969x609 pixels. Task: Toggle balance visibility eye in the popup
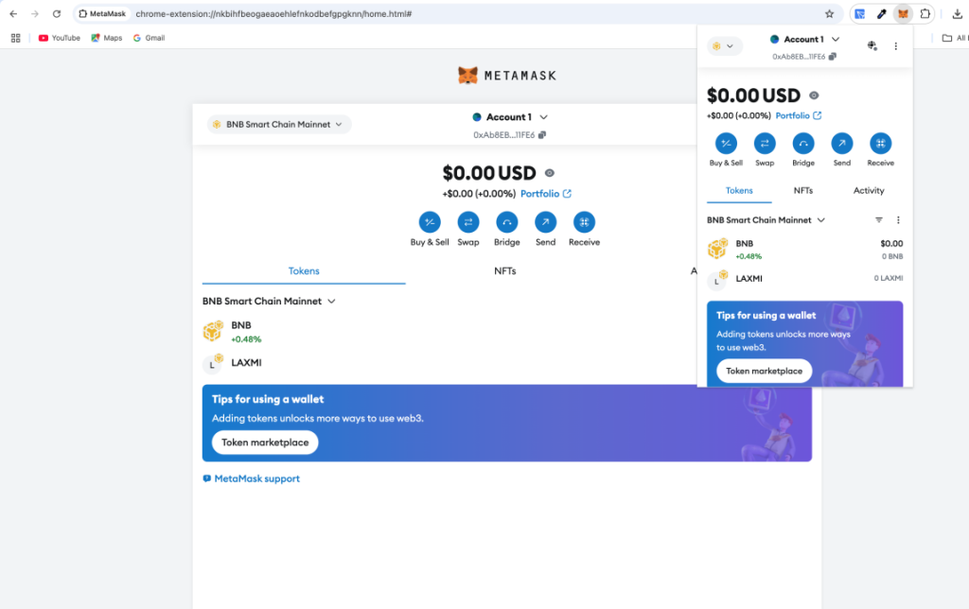point(814,96)
